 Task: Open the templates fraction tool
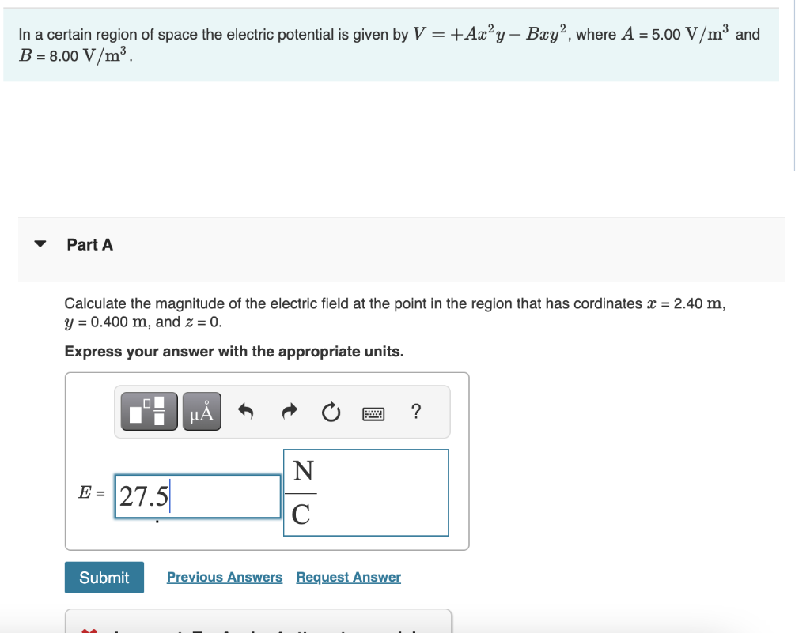[150, 411]
